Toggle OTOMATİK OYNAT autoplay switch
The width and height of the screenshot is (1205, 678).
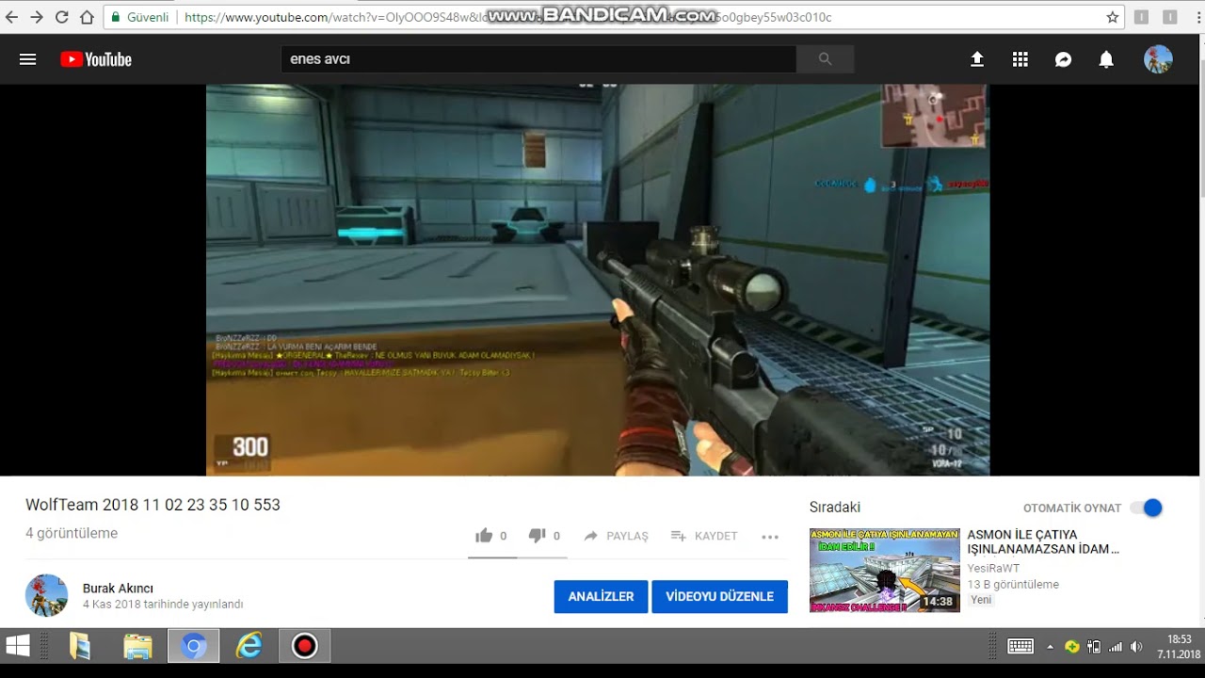point(1148,508)
